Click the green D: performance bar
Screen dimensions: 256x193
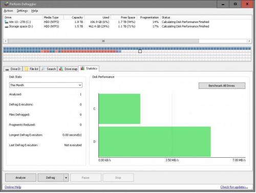pos(155,141)
